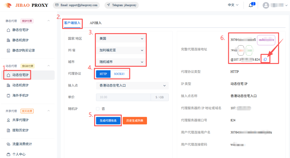Collapse the 静态代理 sidebar section
This screenshot has height=158, width=290.
pos(48,21)
